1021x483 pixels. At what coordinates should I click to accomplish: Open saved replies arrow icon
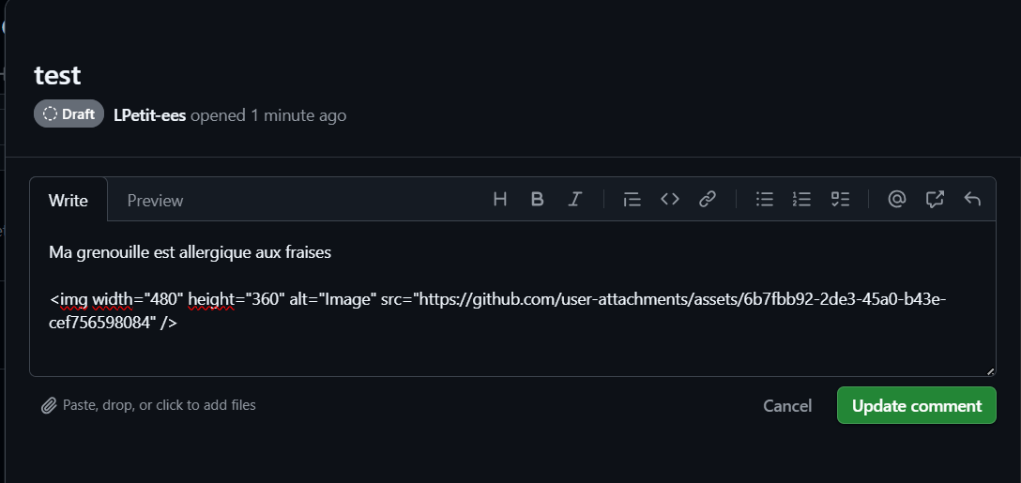(972, 199)
